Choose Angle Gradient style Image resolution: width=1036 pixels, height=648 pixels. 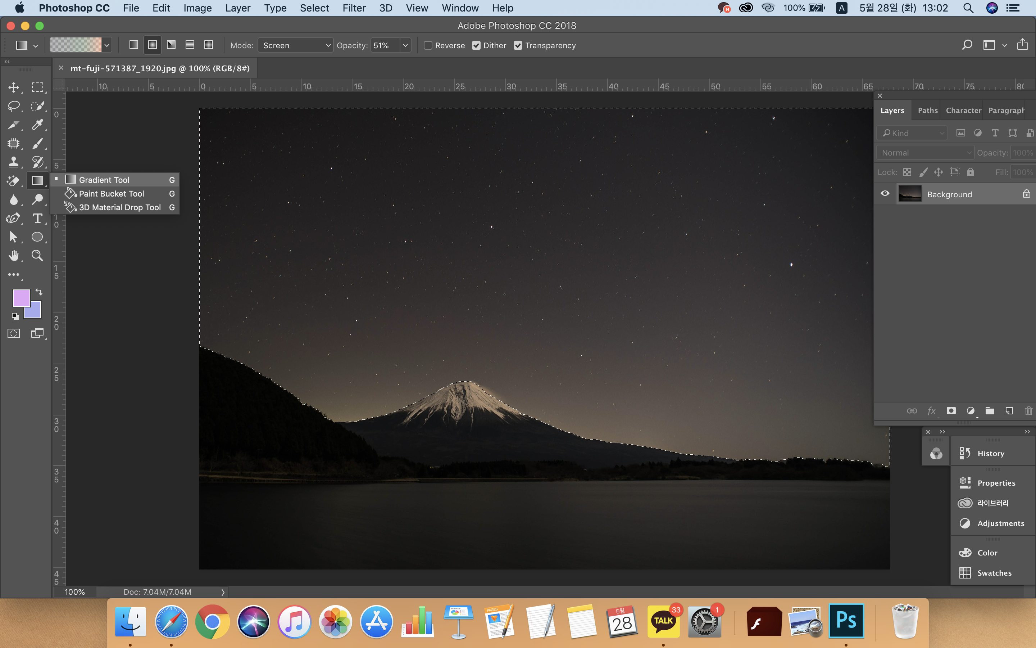[x=171, y=45]
